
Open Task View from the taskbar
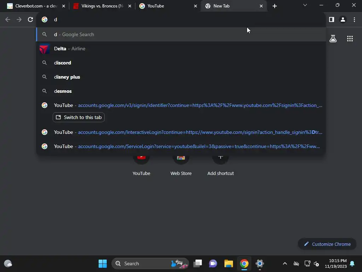tap(198, 263)
